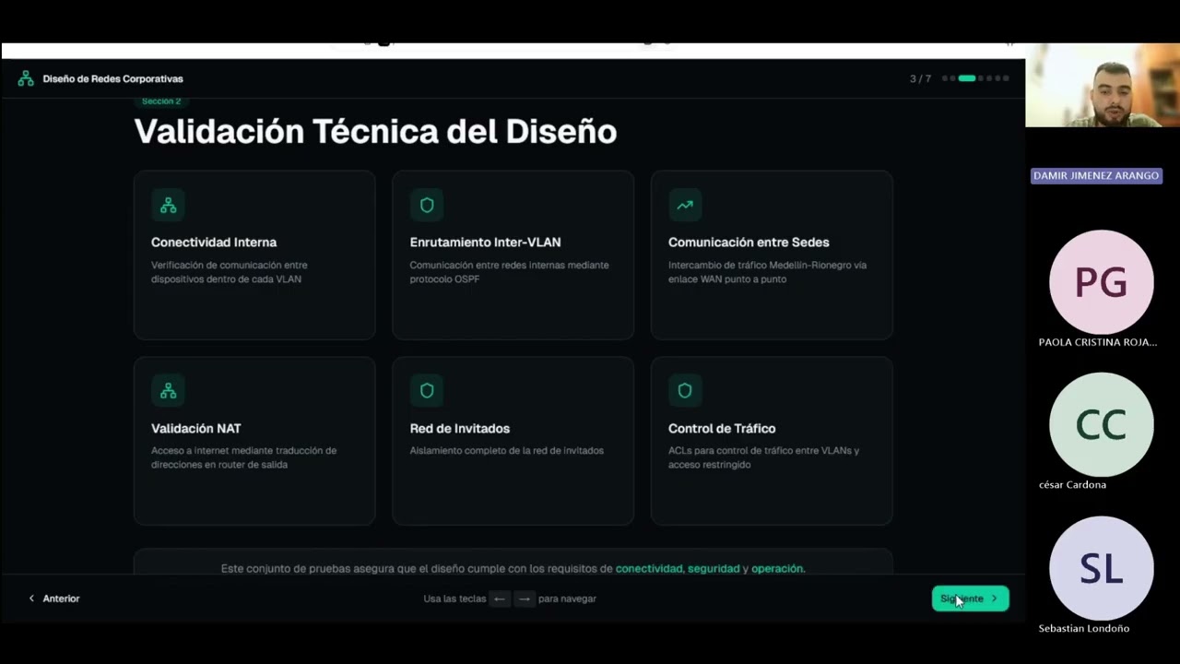1180x664 pixels.
Task: Go to the next slide with Siguiente
Action: click(x=971, y=599)
